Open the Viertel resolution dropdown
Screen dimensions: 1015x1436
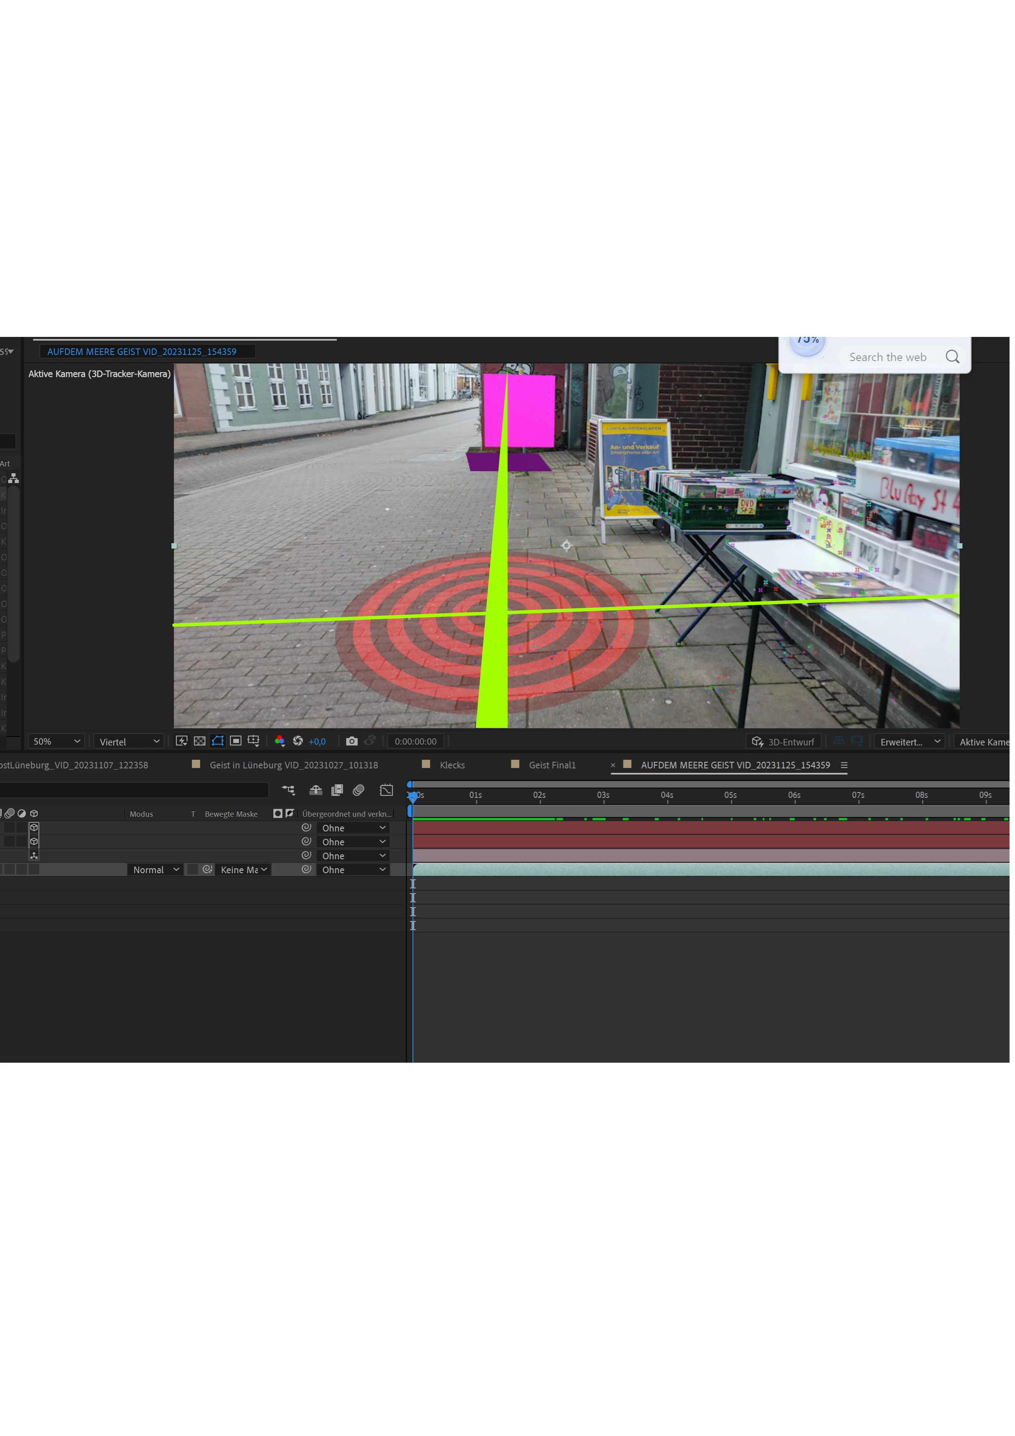pyautogui.click(x=129, y=742)
